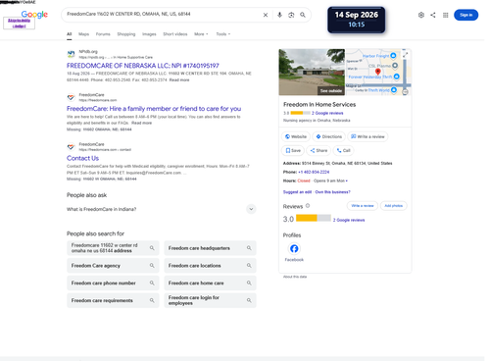
Task: Expand the map with the fullscreen icon
Action: point(405,55)
